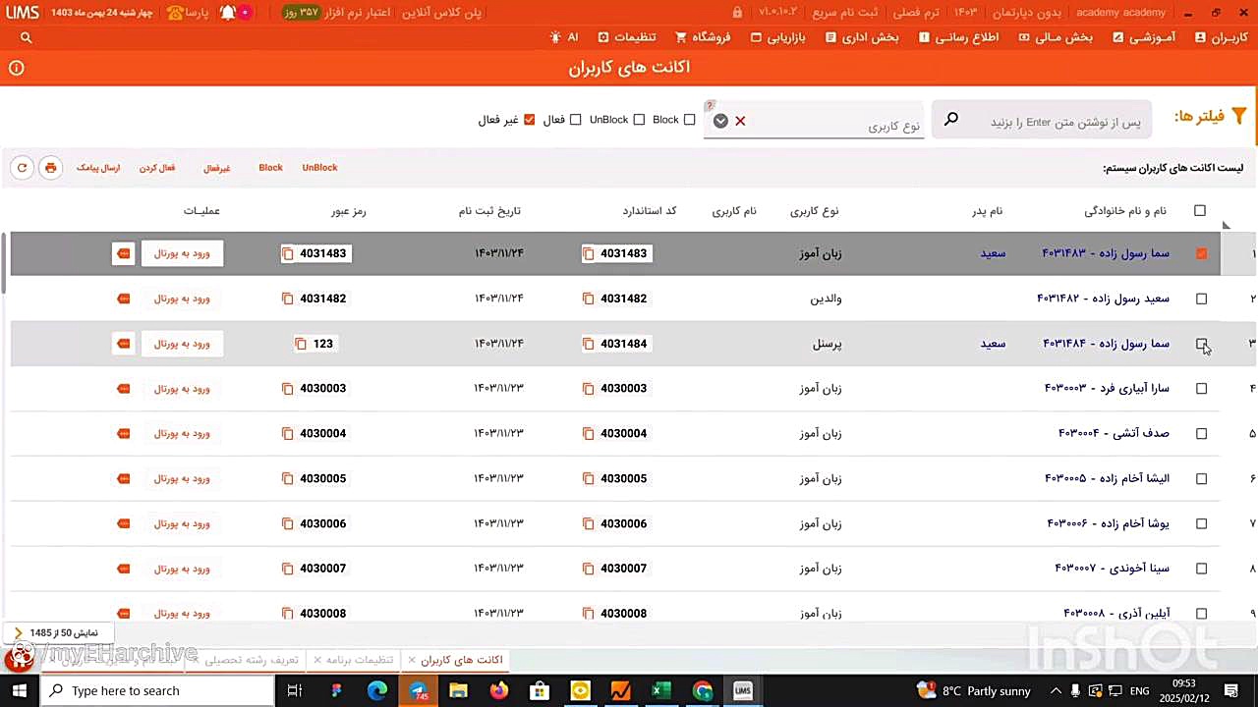Click the vertical scrollbar thumb of the table
The height and width of the screenshot is (707, 1258).
[x=5, y=263]
